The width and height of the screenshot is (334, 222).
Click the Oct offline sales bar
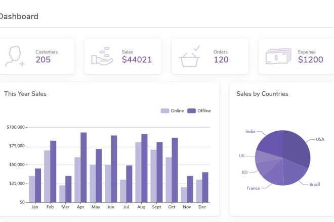pos(175,170)
